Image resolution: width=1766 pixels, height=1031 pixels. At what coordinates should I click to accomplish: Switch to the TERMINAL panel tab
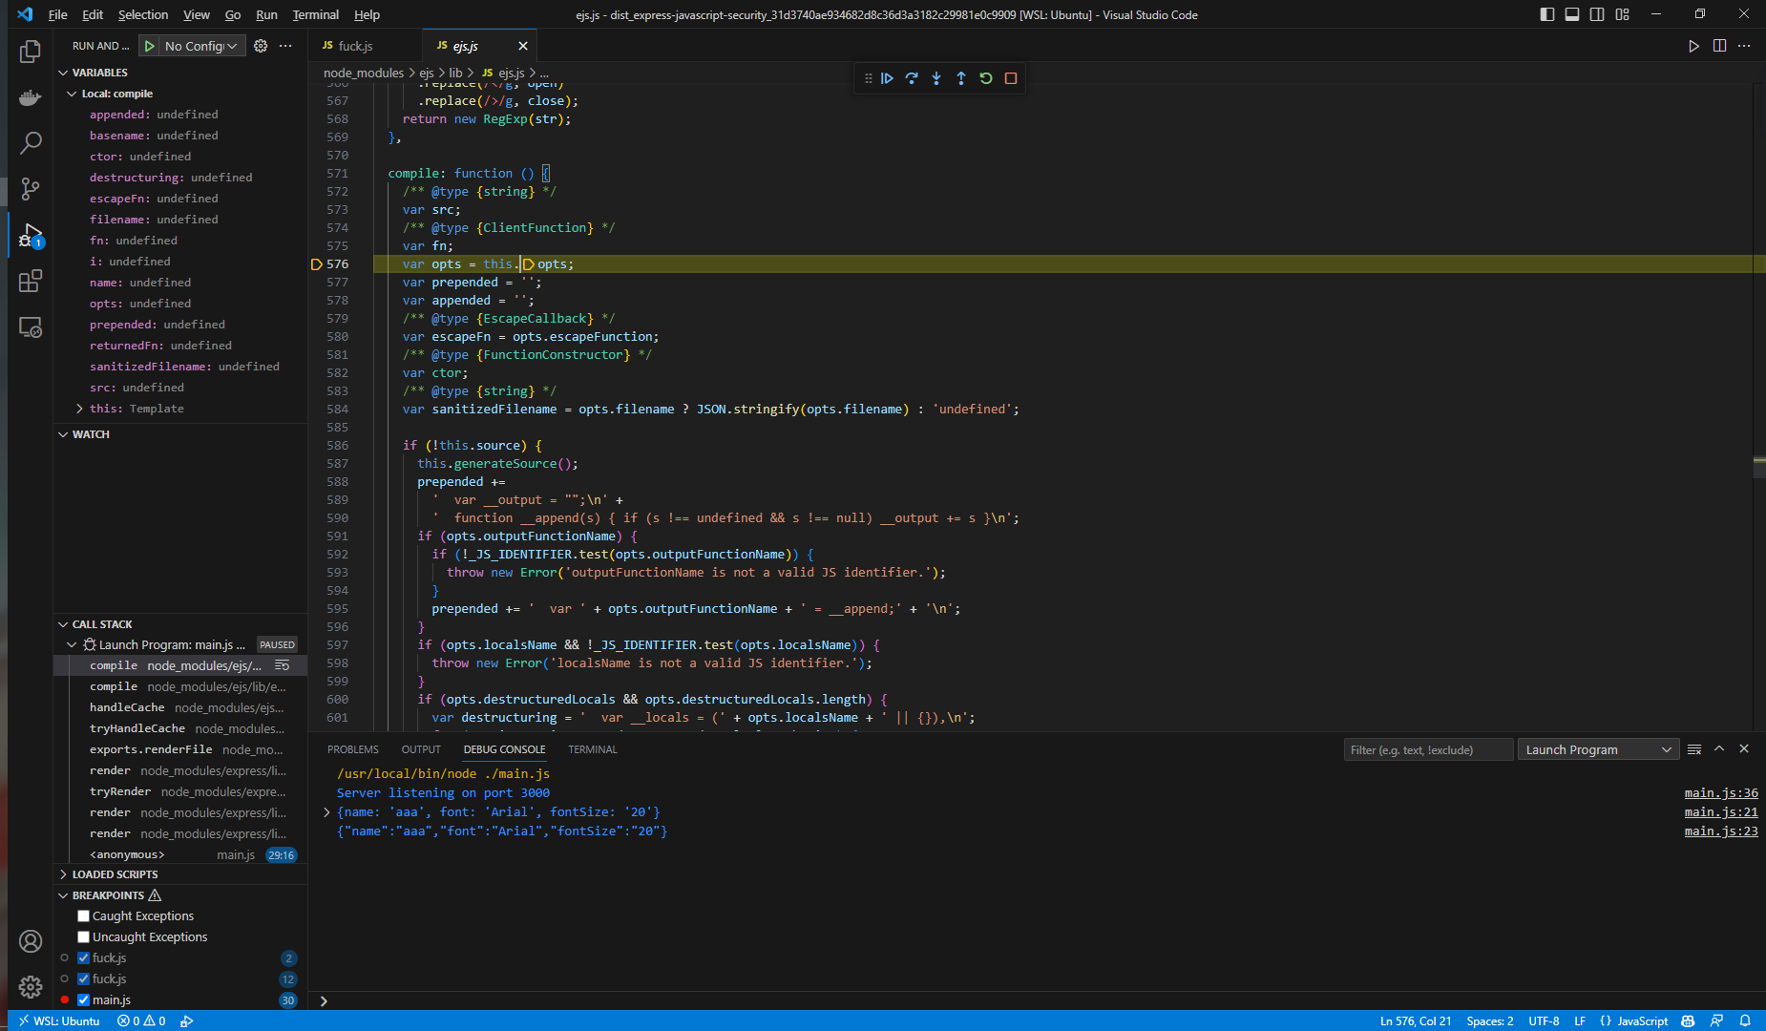point(592,749)
